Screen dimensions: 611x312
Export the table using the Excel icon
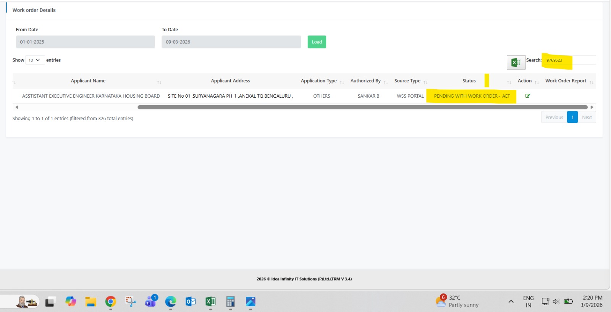[516, 62]
